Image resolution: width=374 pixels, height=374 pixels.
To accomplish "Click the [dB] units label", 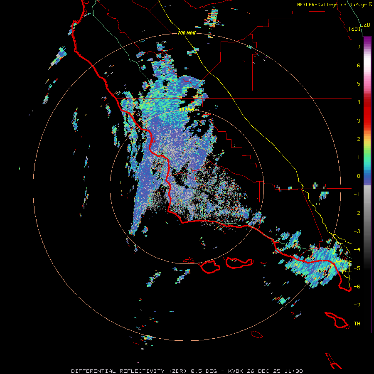I will click(355, 29).
